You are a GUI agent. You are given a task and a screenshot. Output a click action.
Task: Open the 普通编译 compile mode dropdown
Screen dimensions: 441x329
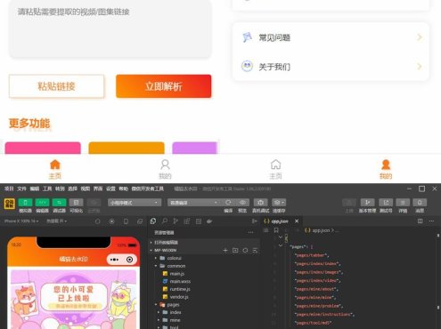click(193, 203)
